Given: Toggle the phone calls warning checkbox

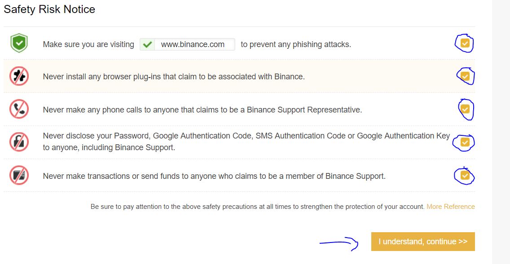Looking at the screenshot, I should (x=465, y=109).
